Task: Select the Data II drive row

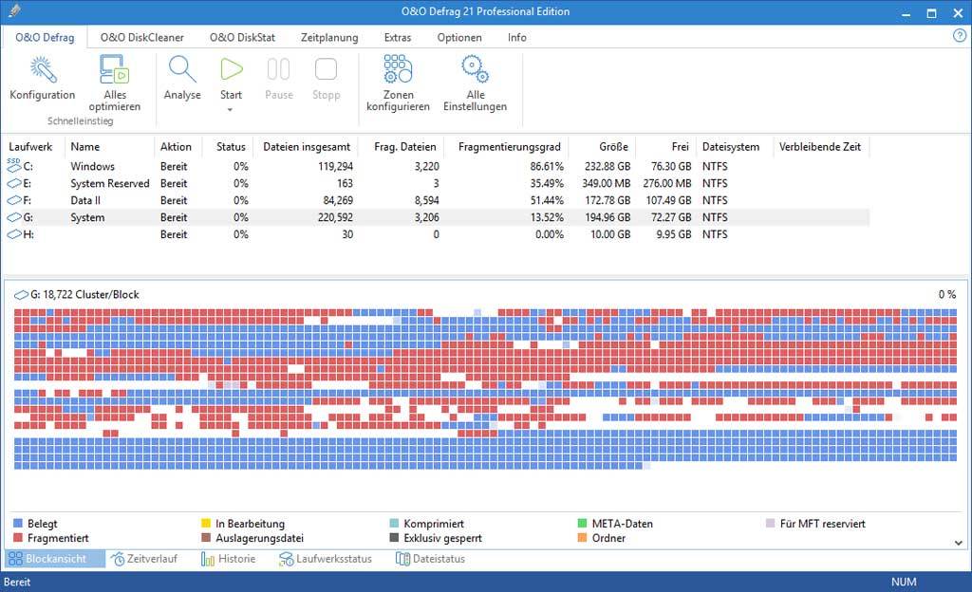Action: [435, 200]
